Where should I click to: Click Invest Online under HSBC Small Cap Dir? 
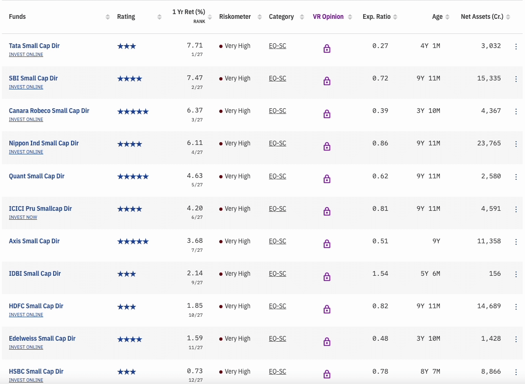(x=26, y=380)
